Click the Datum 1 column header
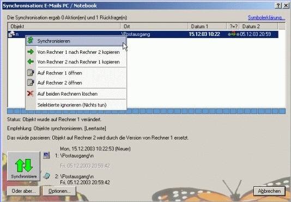Screen dimensions: 291x202 pyautogui.click(x=207, y=27)
